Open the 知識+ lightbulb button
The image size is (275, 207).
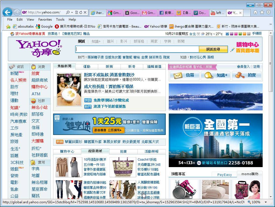[x=215, y=76]
